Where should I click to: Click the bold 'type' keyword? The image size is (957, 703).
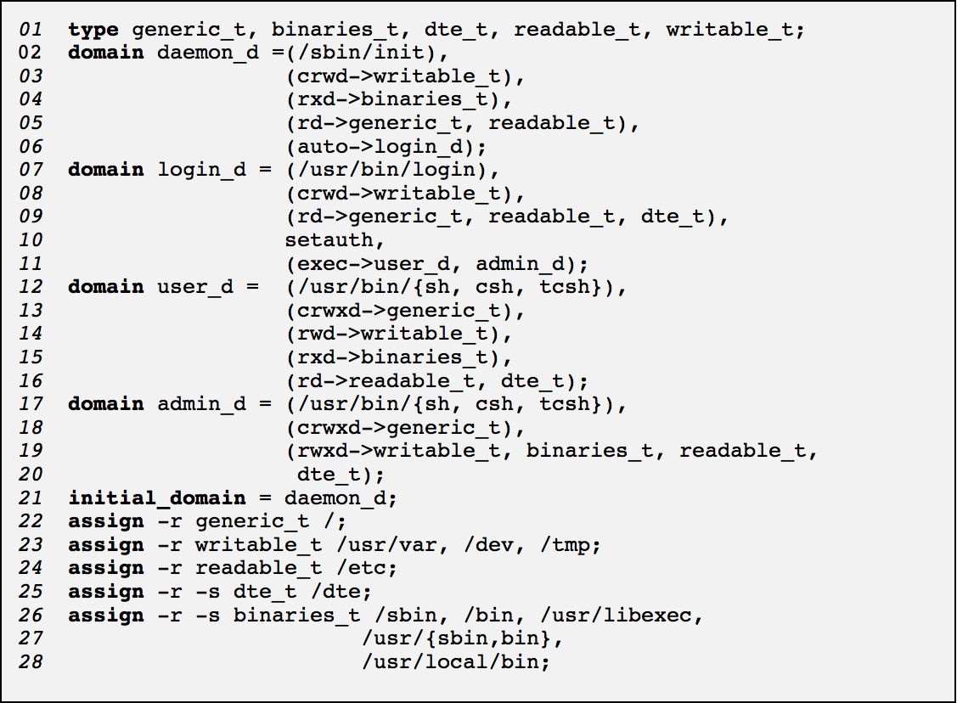(x=93, y=30)
